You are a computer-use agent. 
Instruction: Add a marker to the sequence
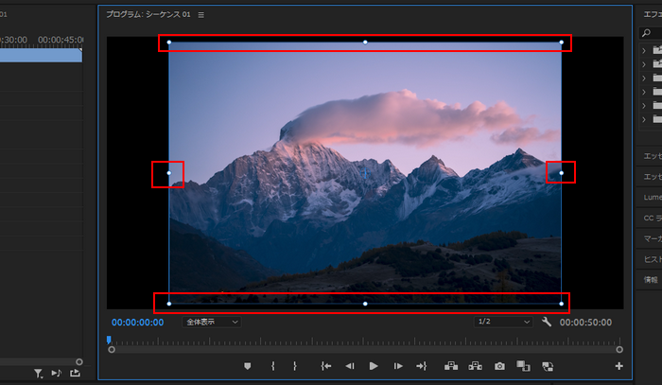tap(248, 365)
